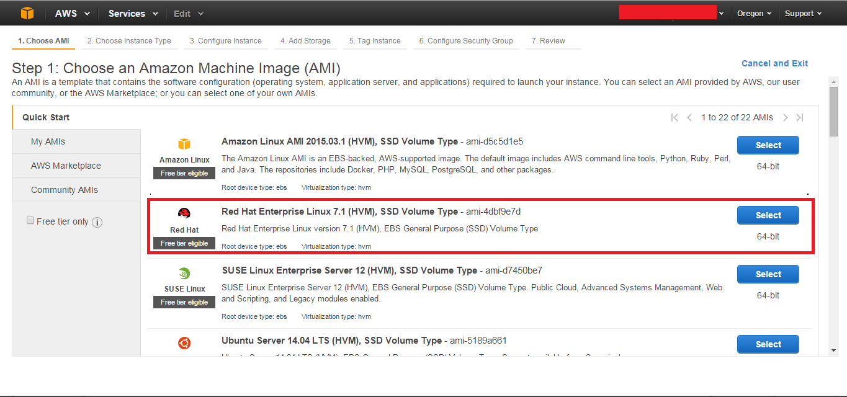Click the Step 1 page heading
Screen dimensions: 847x397
[176, 68]
